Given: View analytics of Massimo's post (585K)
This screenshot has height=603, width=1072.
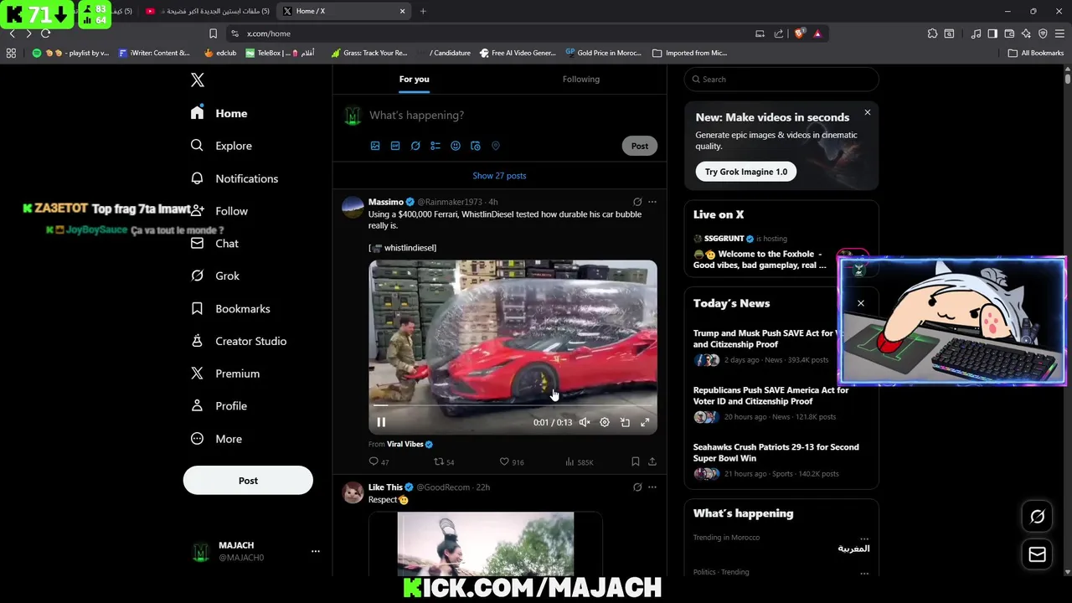Looking at the screenshot, I should (580, 461).
